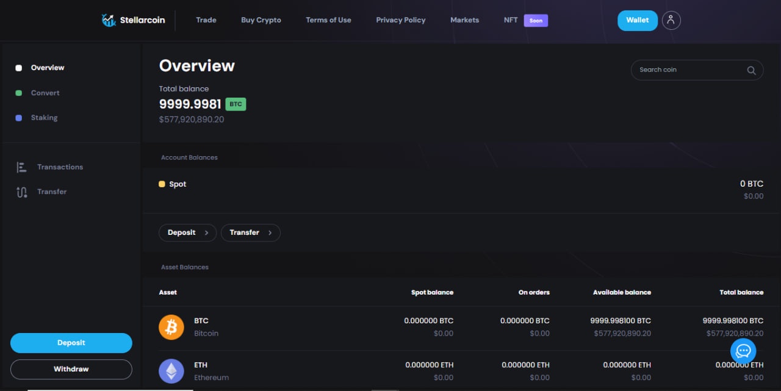Click the Ethereum coin icon
This screenshot has width=781, height=391.
pyautogui.click(x=171, y=371)
